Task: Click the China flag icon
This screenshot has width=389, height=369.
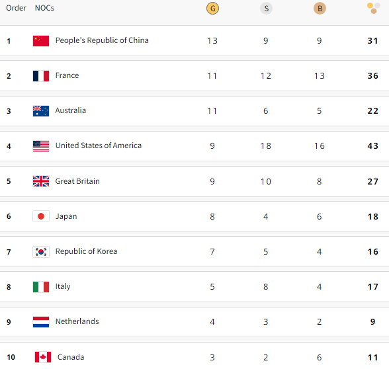Action: click(41, 41)
